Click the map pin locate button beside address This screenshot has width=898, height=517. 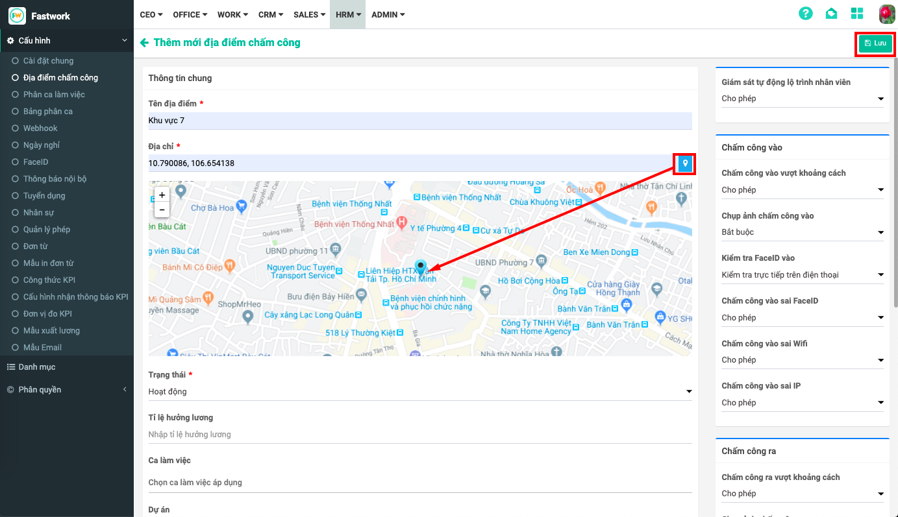pos(684,164)
